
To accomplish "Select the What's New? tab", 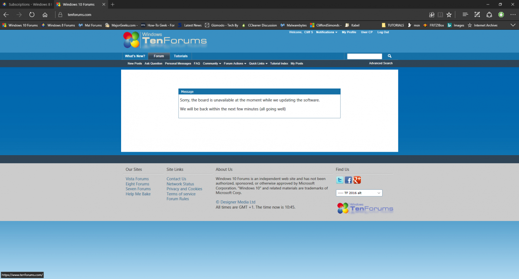I will [135, 56].
